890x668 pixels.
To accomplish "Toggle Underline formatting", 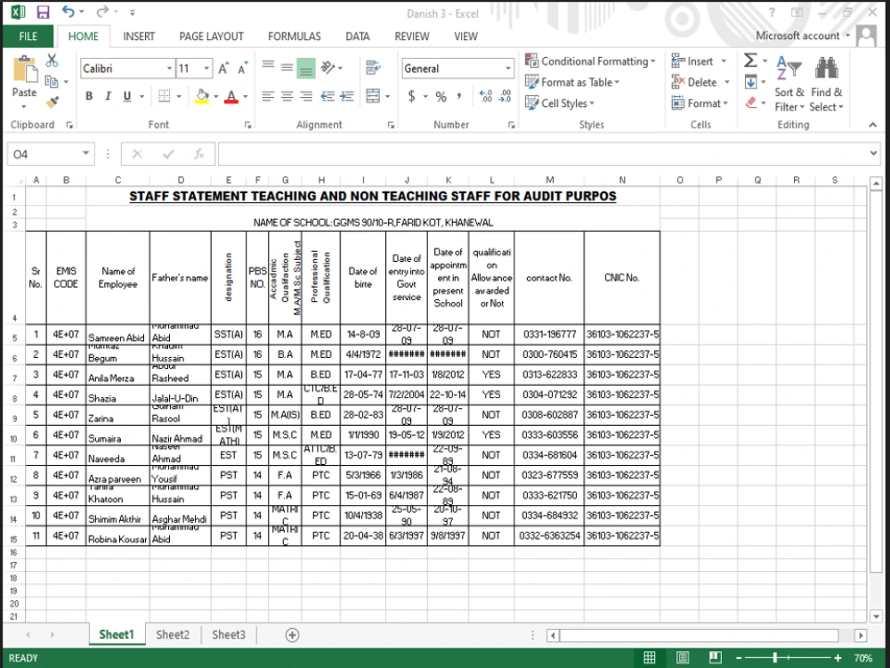I will click(127, 96).
